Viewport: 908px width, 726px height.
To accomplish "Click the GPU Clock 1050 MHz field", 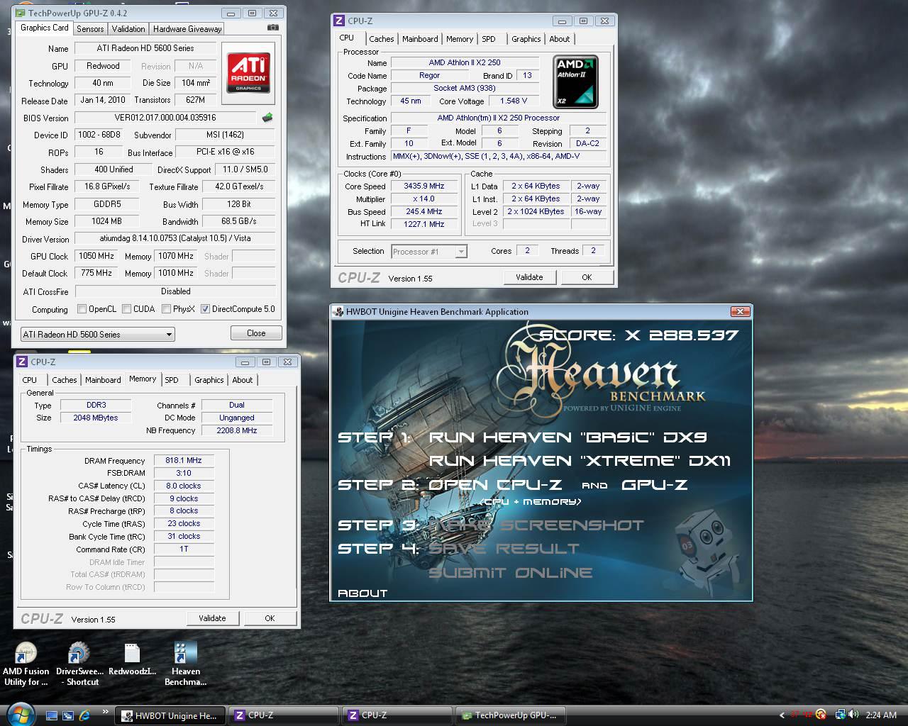I will click(96, 256).
